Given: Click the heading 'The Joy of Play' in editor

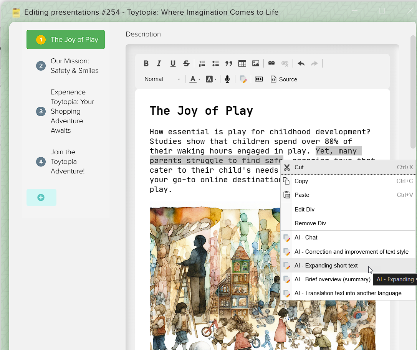Looking at the screenshot, I should 201,111.
